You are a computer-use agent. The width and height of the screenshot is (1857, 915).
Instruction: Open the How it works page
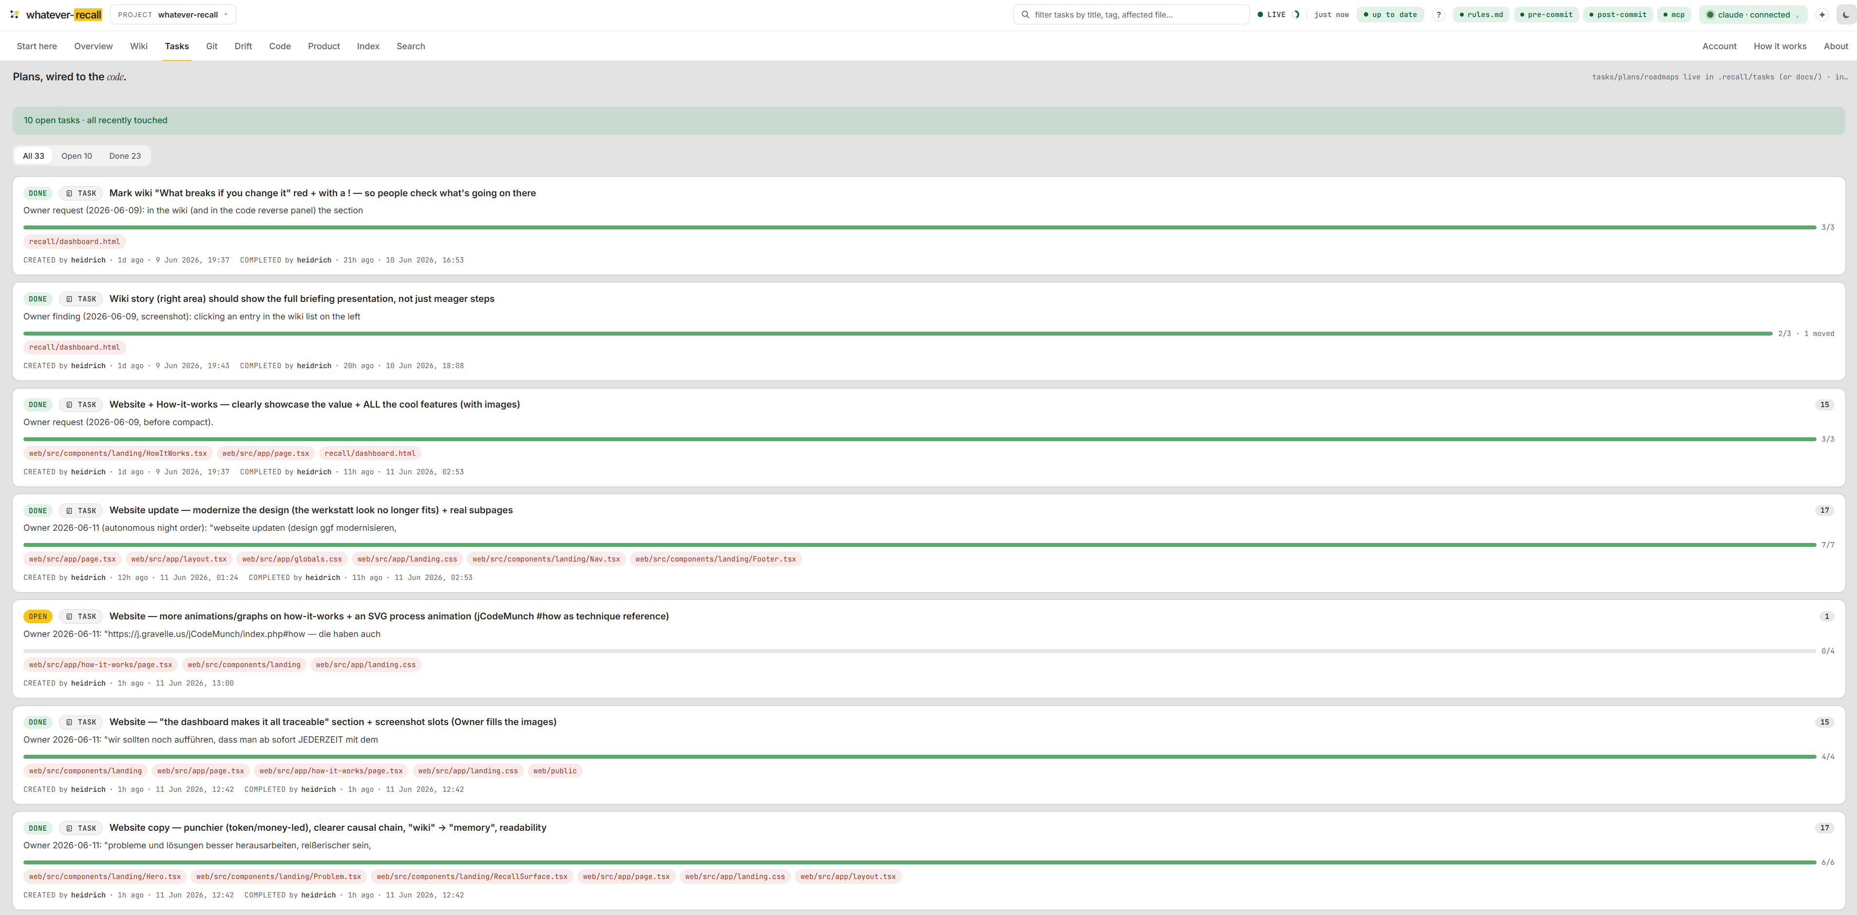1780,46
